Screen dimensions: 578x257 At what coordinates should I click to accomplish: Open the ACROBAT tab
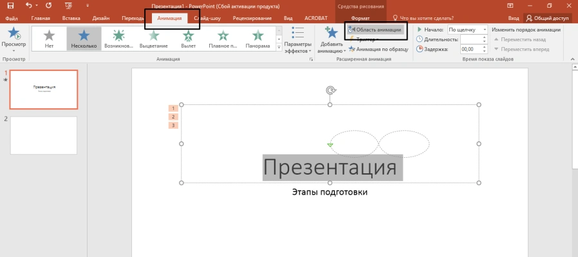pyautogui.click(x=316, y=18)
